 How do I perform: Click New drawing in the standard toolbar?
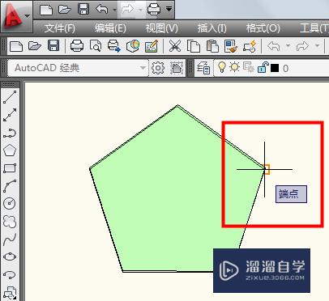coord(16,46)
